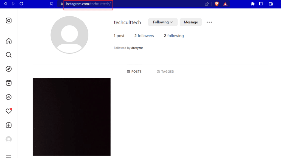Open Search from the sidebar
This screenshot has width=281, height=158.
pyautogui.click(x=9, y=55)
